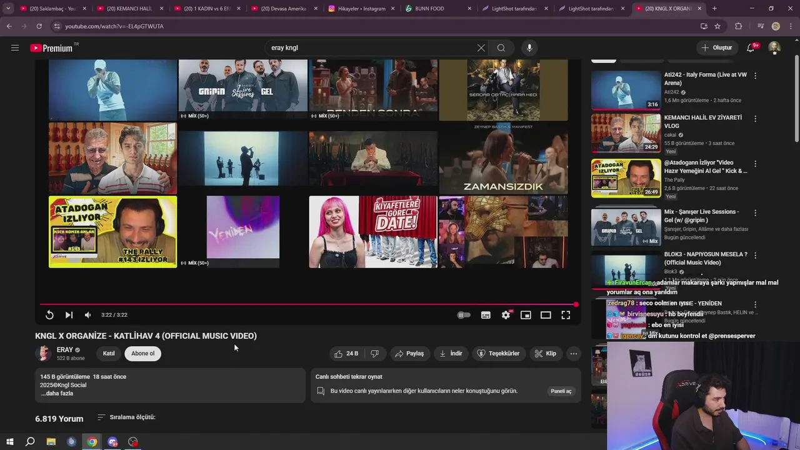
Task: Download the video with İndir
Action: pos(451,354)
